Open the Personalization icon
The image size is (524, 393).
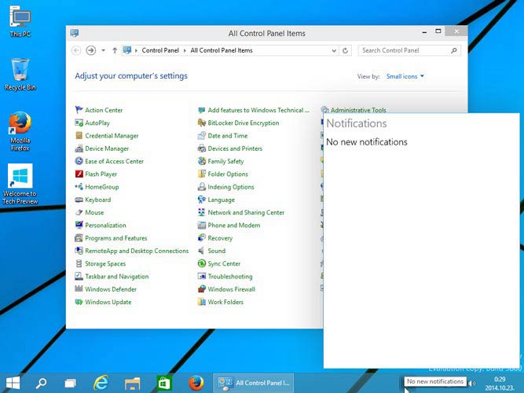[79, 225]
